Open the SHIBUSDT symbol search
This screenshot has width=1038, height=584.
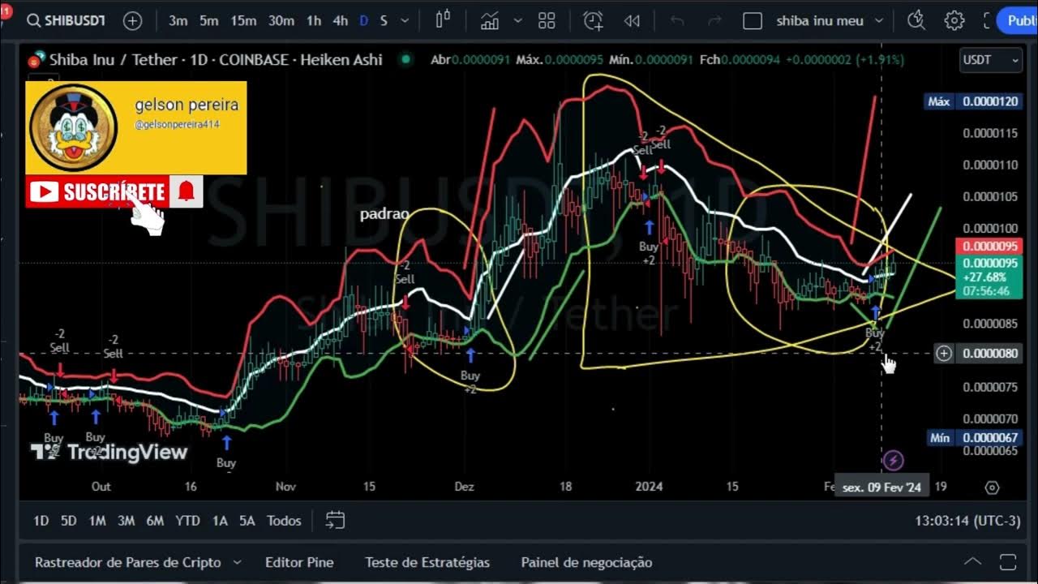pyautogui.click(x=66, y=20)
